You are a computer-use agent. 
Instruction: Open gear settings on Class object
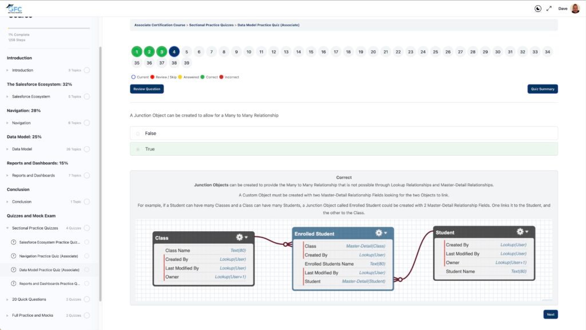239,237
